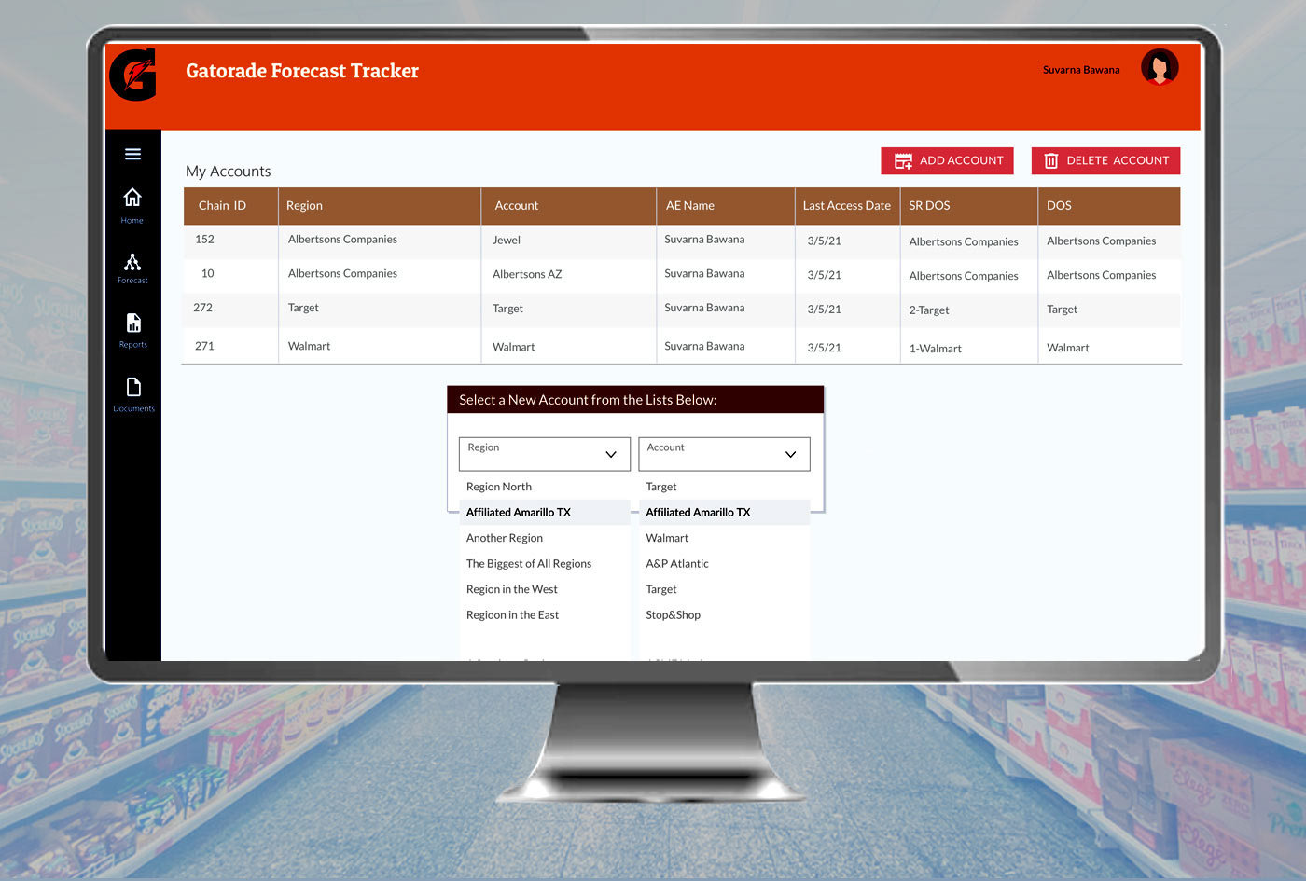Open the hamburger menu in the sidebar
1306x881 pixels.
point(132,154)
